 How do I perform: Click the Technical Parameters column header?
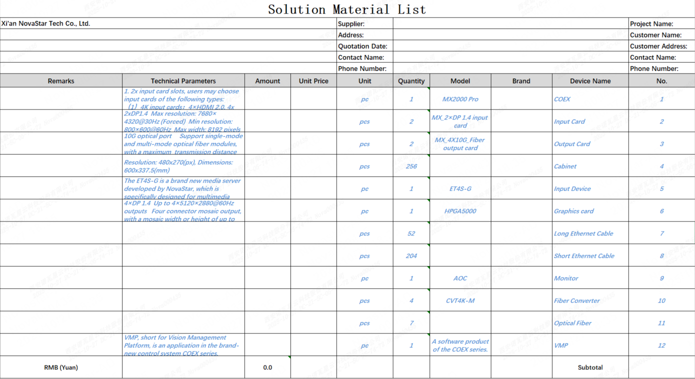click(x=183, y=81)
